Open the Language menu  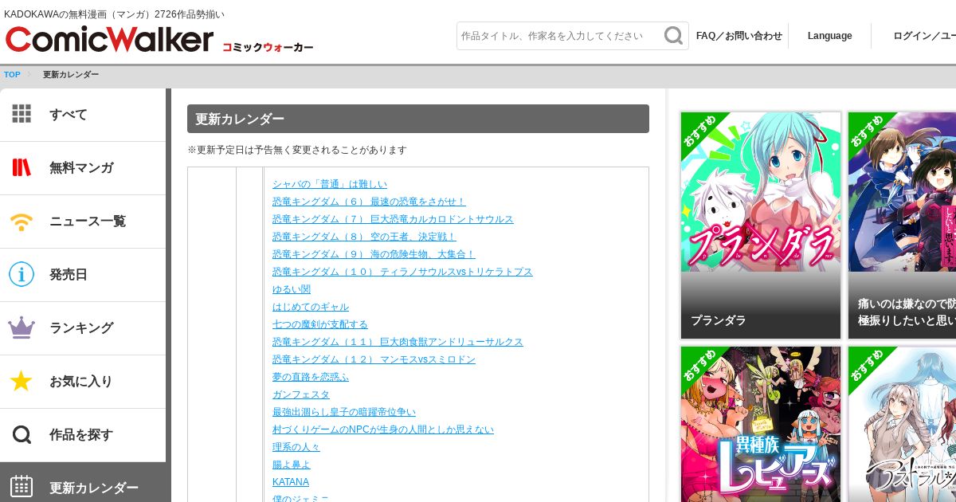point(829,36)
